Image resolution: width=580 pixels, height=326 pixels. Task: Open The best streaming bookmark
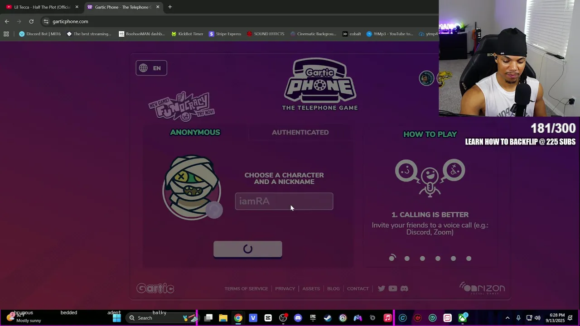(x=89, y=34)
